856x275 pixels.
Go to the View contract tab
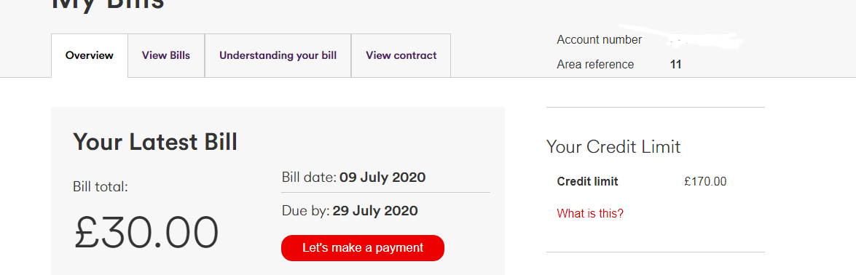point(401,55)
